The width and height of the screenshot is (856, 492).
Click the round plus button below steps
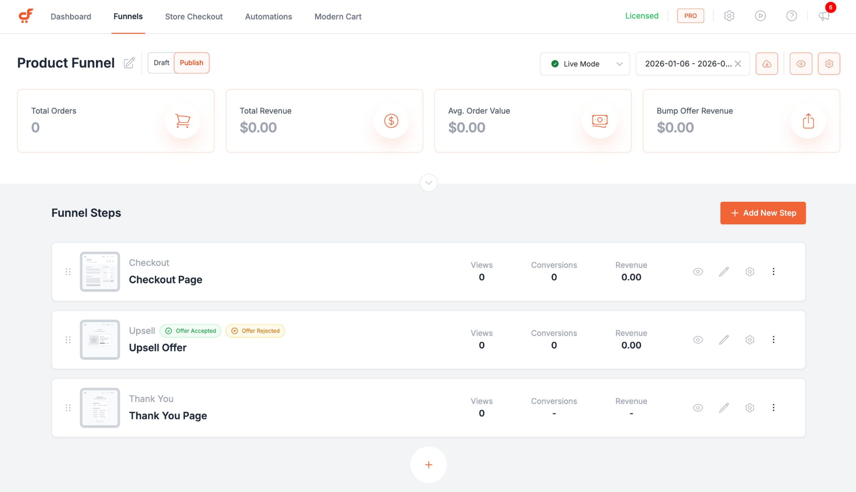[x=429, y=465]
